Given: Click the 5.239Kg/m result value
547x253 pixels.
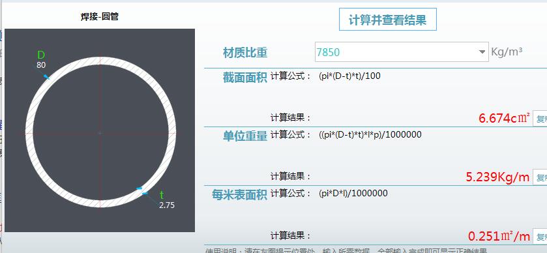Looking at the screenshot, I should coord(498,177).
